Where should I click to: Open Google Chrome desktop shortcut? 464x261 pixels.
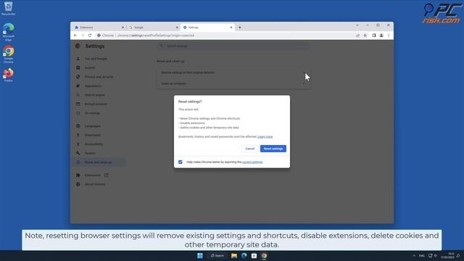pyautogui.click(x=8, y=54)
